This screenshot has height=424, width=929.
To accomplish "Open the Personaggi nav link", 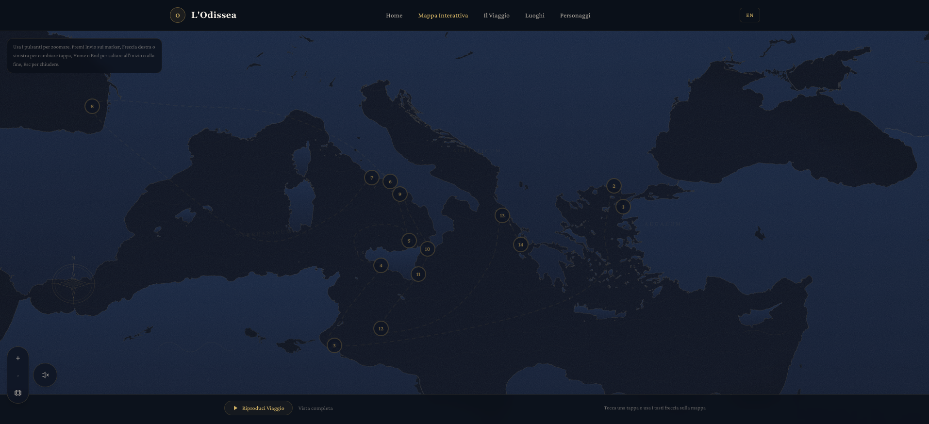I will click(575, 16).
